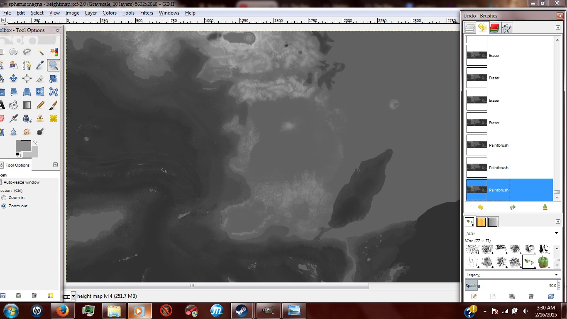Image resolution: width=567 pixels, height=319 pixels.
Task: Activate the Bucket Fill tool
Action: click(x=13, y=105)
